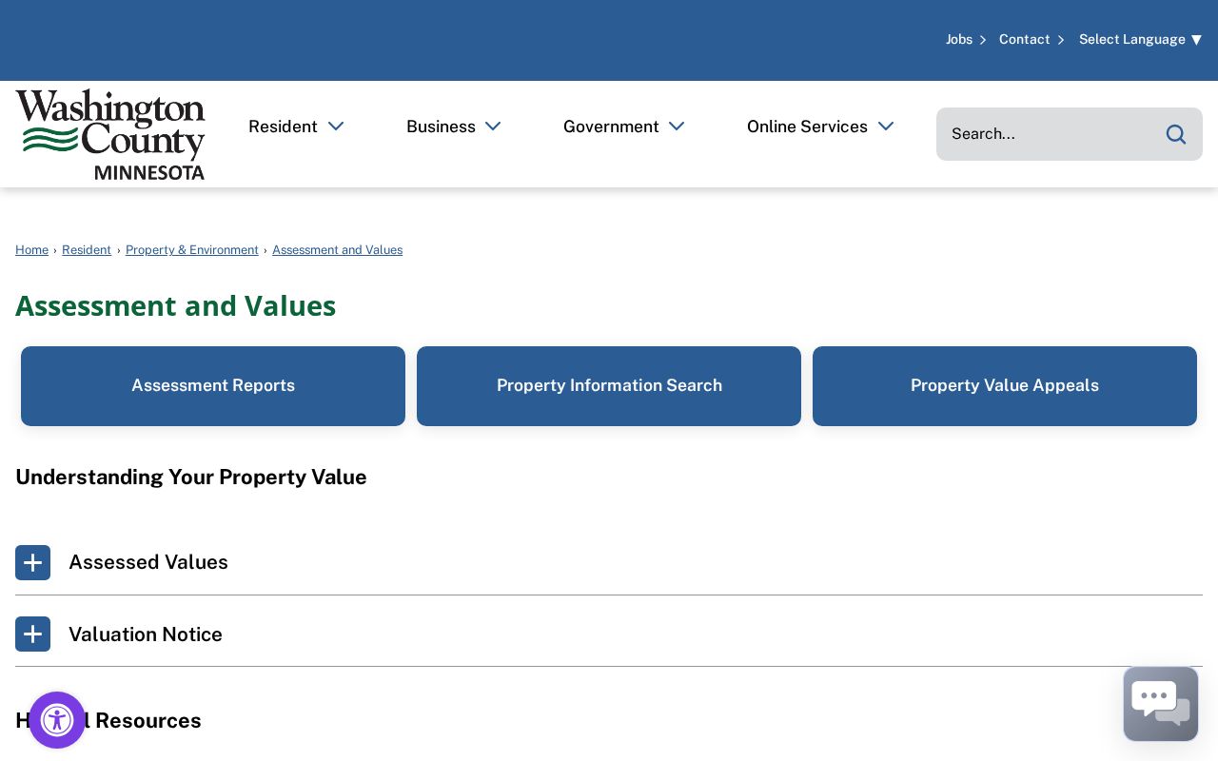Click the search magnifier icon
Viewport: 1218px width, 761px height.
point(1176,134)
